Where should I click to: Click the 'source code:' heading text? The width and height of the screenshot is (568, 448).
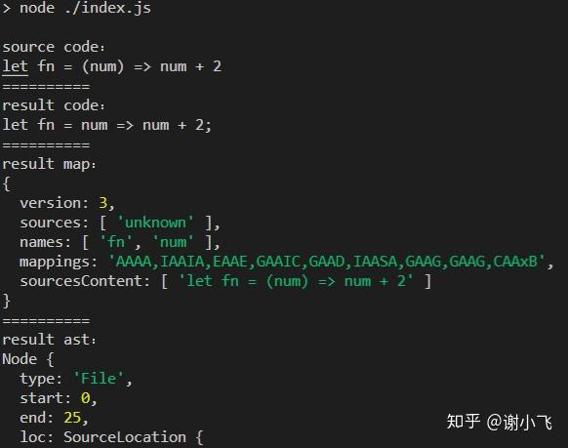coord(54,47)
